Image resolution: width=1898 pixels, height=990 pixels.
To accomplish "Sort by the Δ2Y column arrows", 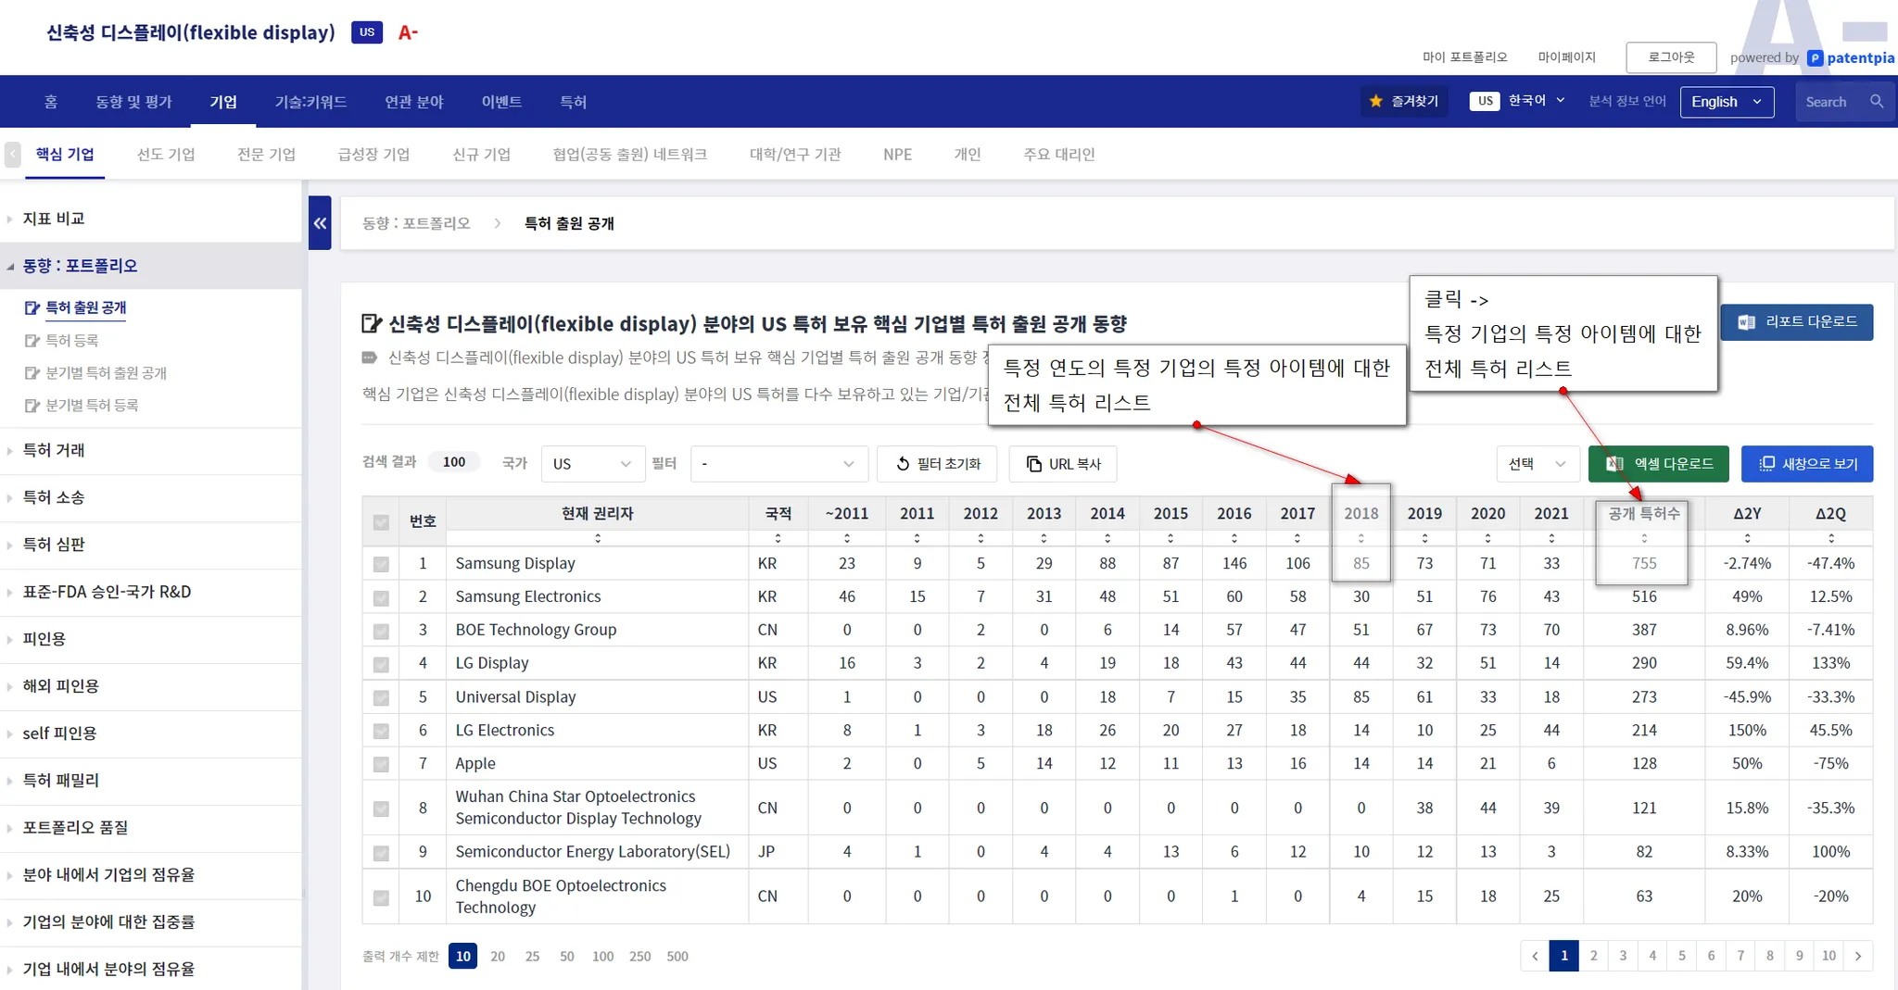I will [x=1747, y=538].
